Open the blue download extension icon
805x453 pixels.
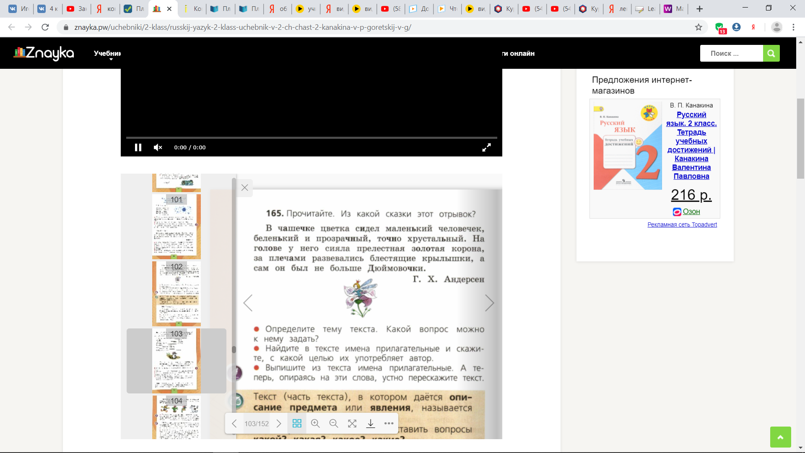(736, 27)
